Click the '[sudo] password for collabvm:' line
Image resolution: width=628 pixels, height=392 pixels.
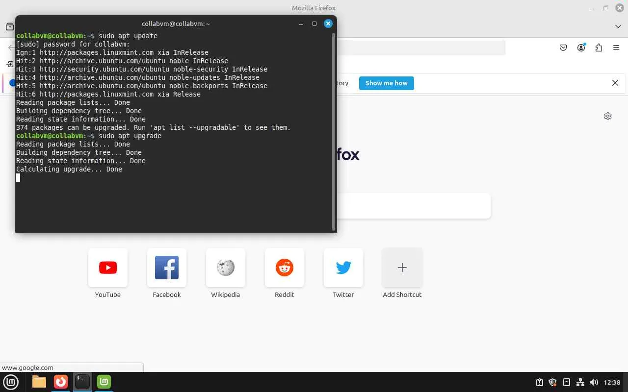coord(73,44)
